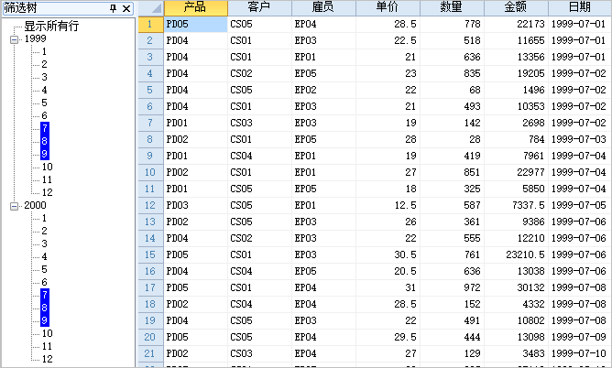Click the select-all corner of the grid

[x=149, y=7]
